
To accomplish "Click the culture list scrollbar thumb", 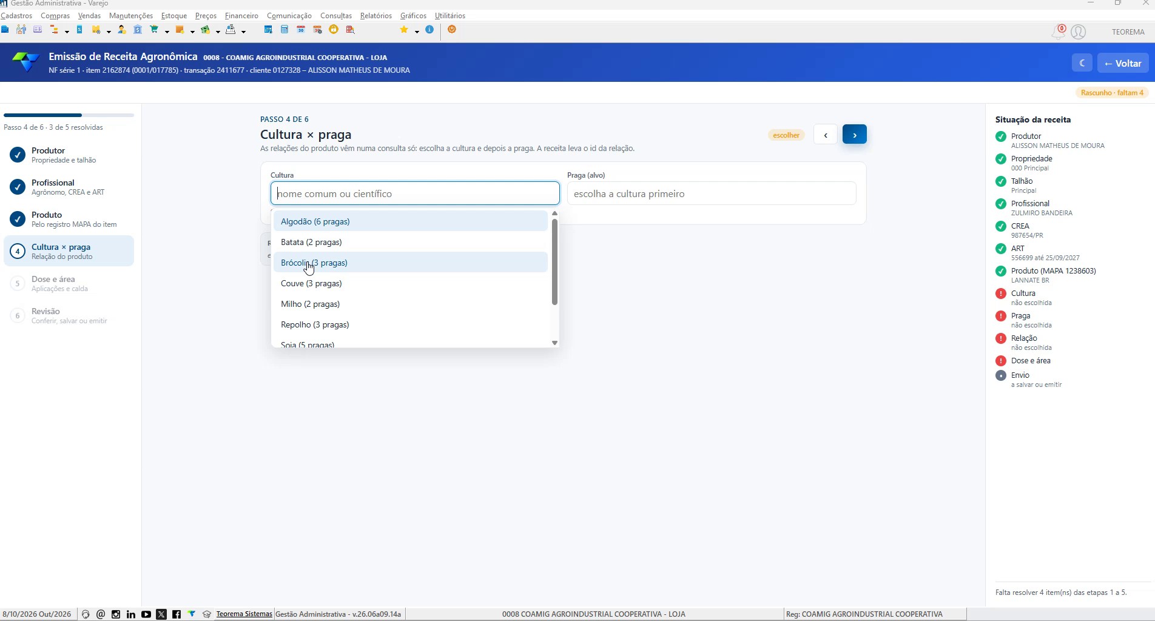I will pos(554,262).
